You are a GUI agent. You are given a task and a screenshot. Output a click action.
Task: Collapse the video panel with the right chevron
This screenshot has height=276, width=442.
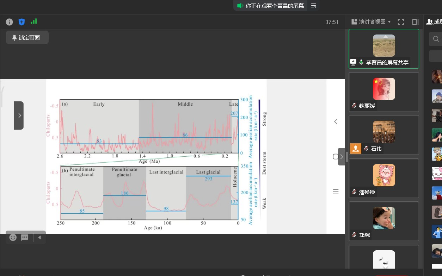(x=342, y=157)
